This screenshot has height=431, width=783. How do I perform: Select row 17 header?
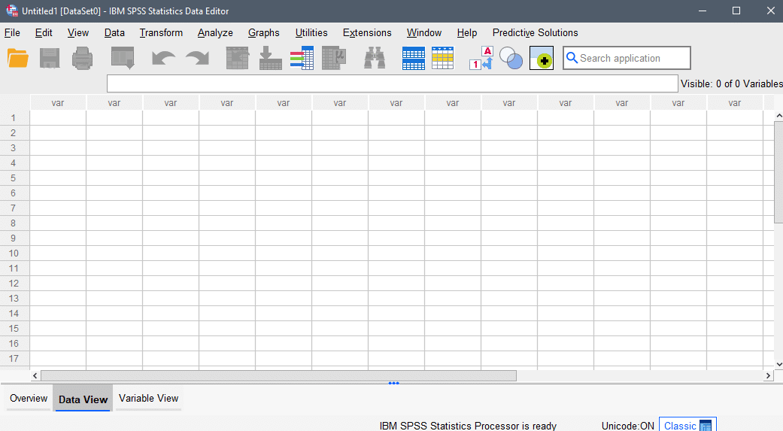[14, 359]
